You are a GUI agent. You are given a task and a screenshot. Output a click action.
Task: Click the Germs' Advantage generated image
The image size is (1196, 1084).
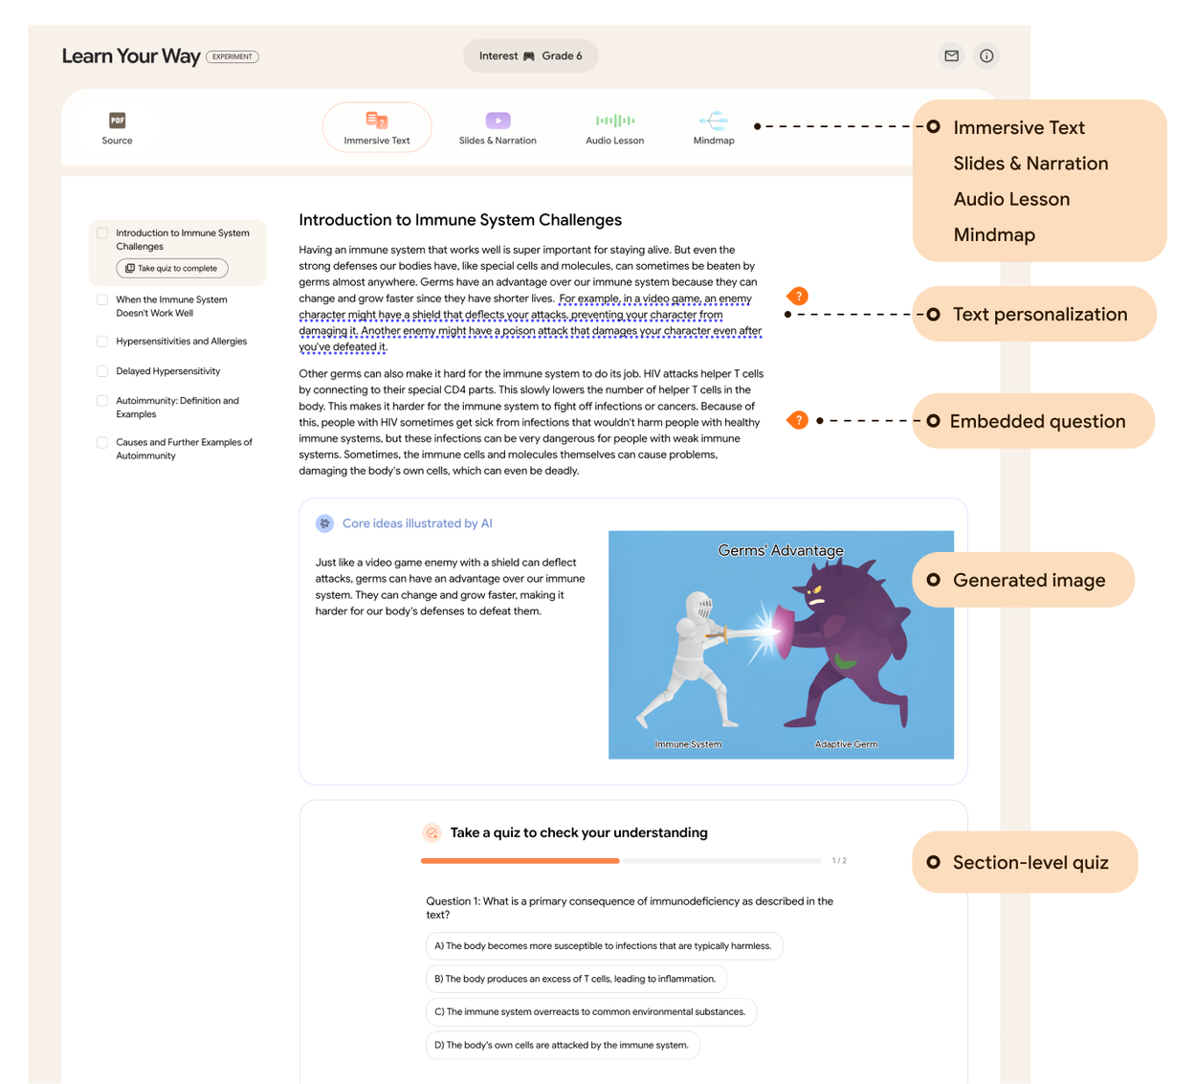click(x=781, y=644)
